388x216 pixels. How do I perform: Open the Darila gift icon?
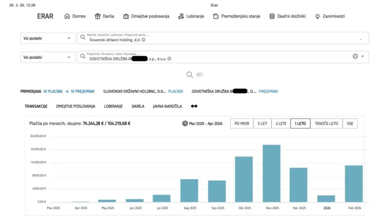coord(97,16)
